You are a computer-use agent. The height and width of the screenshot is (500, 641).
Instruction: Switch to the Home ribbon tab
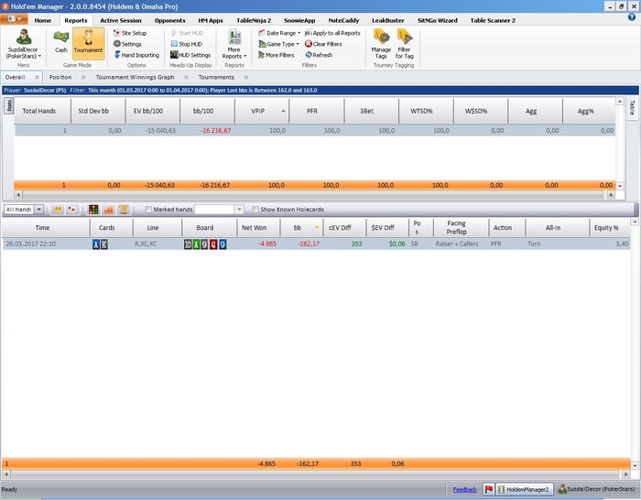[x=42, y=20]
